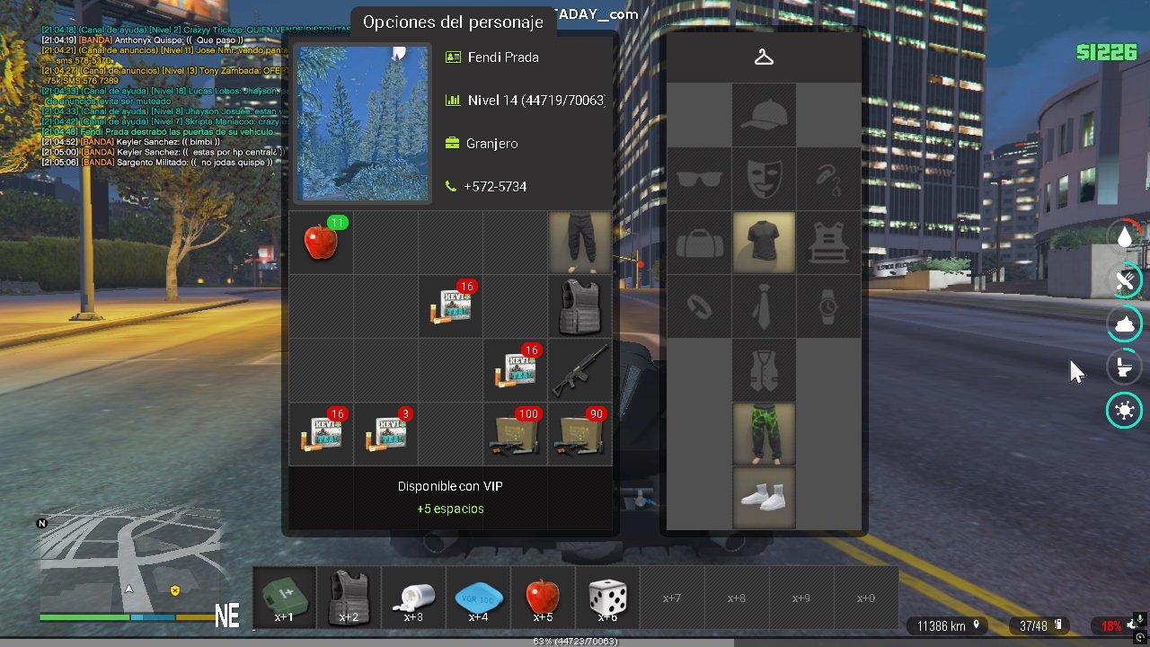
Task: Open the clothing hanger tab
Action: 764,58
